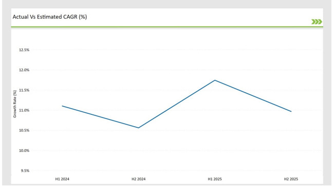Image resolution: width=334 pixels, height=188 pixels.
Task: Click the line's lowest point at H2 2024
Action: click(138, 128)
